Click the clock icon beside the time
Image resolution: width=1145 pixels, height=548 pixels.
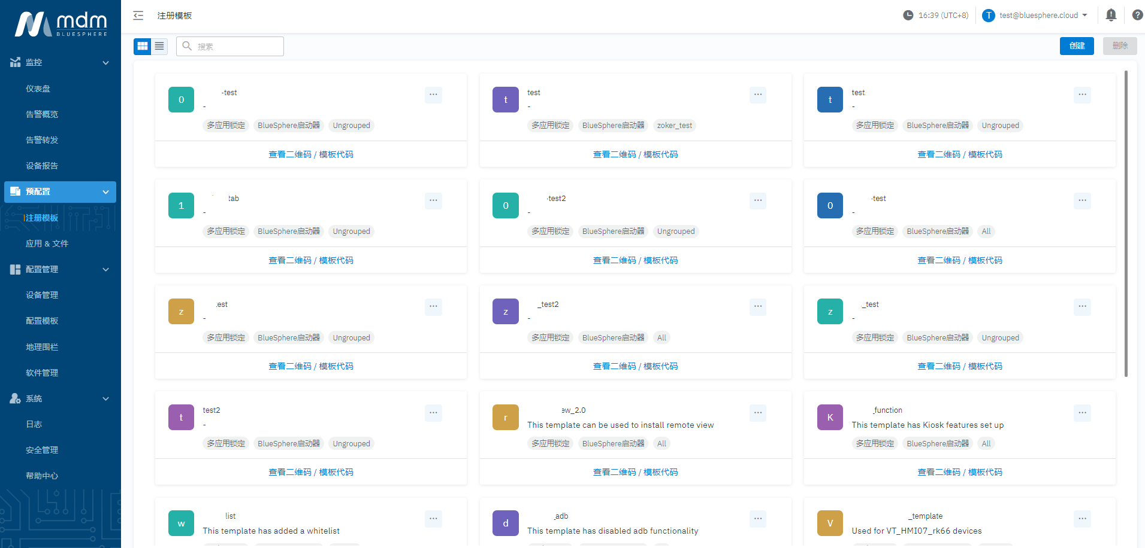(908, 16)
